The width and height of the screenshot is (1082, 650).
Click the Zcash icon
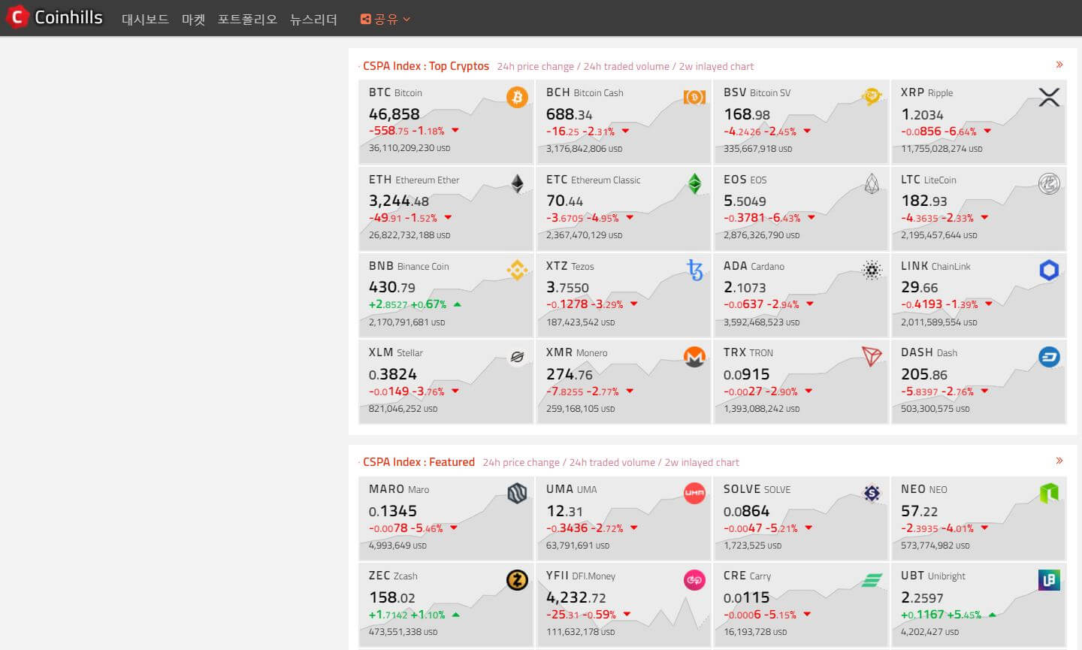517,579
